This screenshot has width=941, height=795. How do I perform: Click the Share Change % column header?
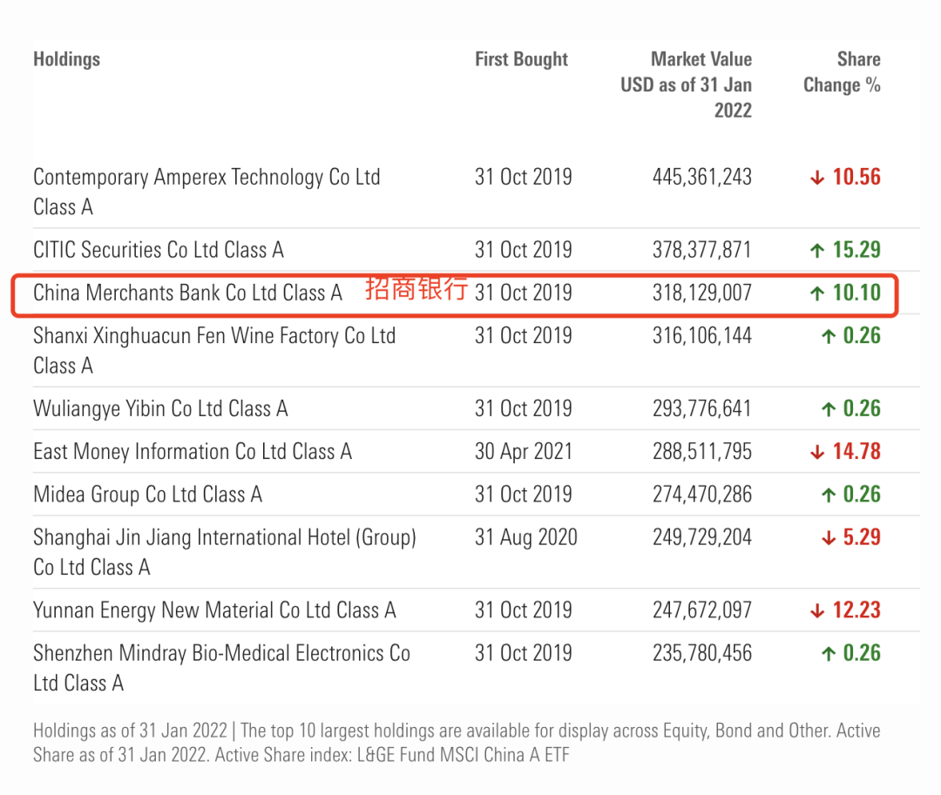coord(842,72)
